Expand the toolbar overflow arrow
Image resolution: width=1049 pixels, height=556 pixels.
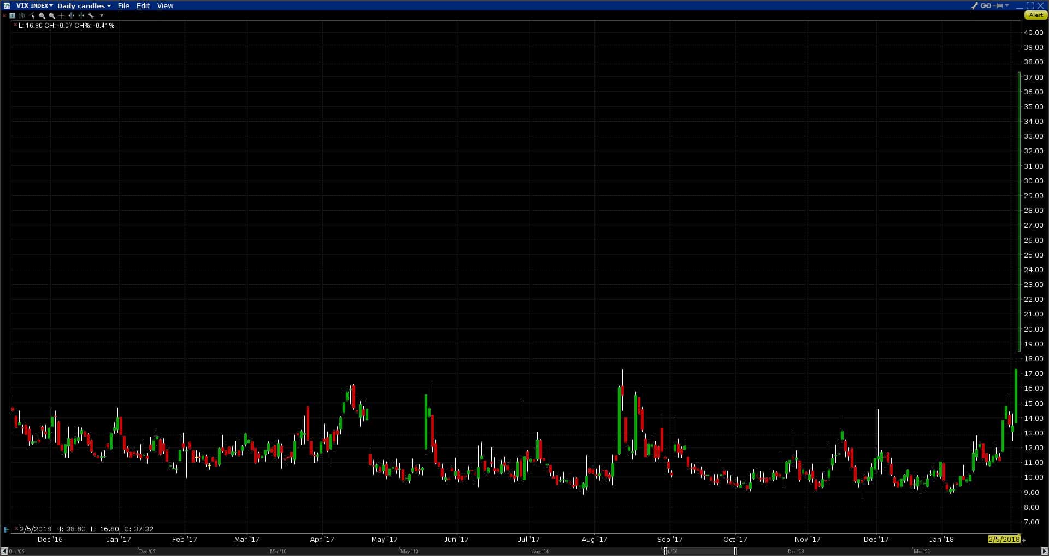point(102,16)
